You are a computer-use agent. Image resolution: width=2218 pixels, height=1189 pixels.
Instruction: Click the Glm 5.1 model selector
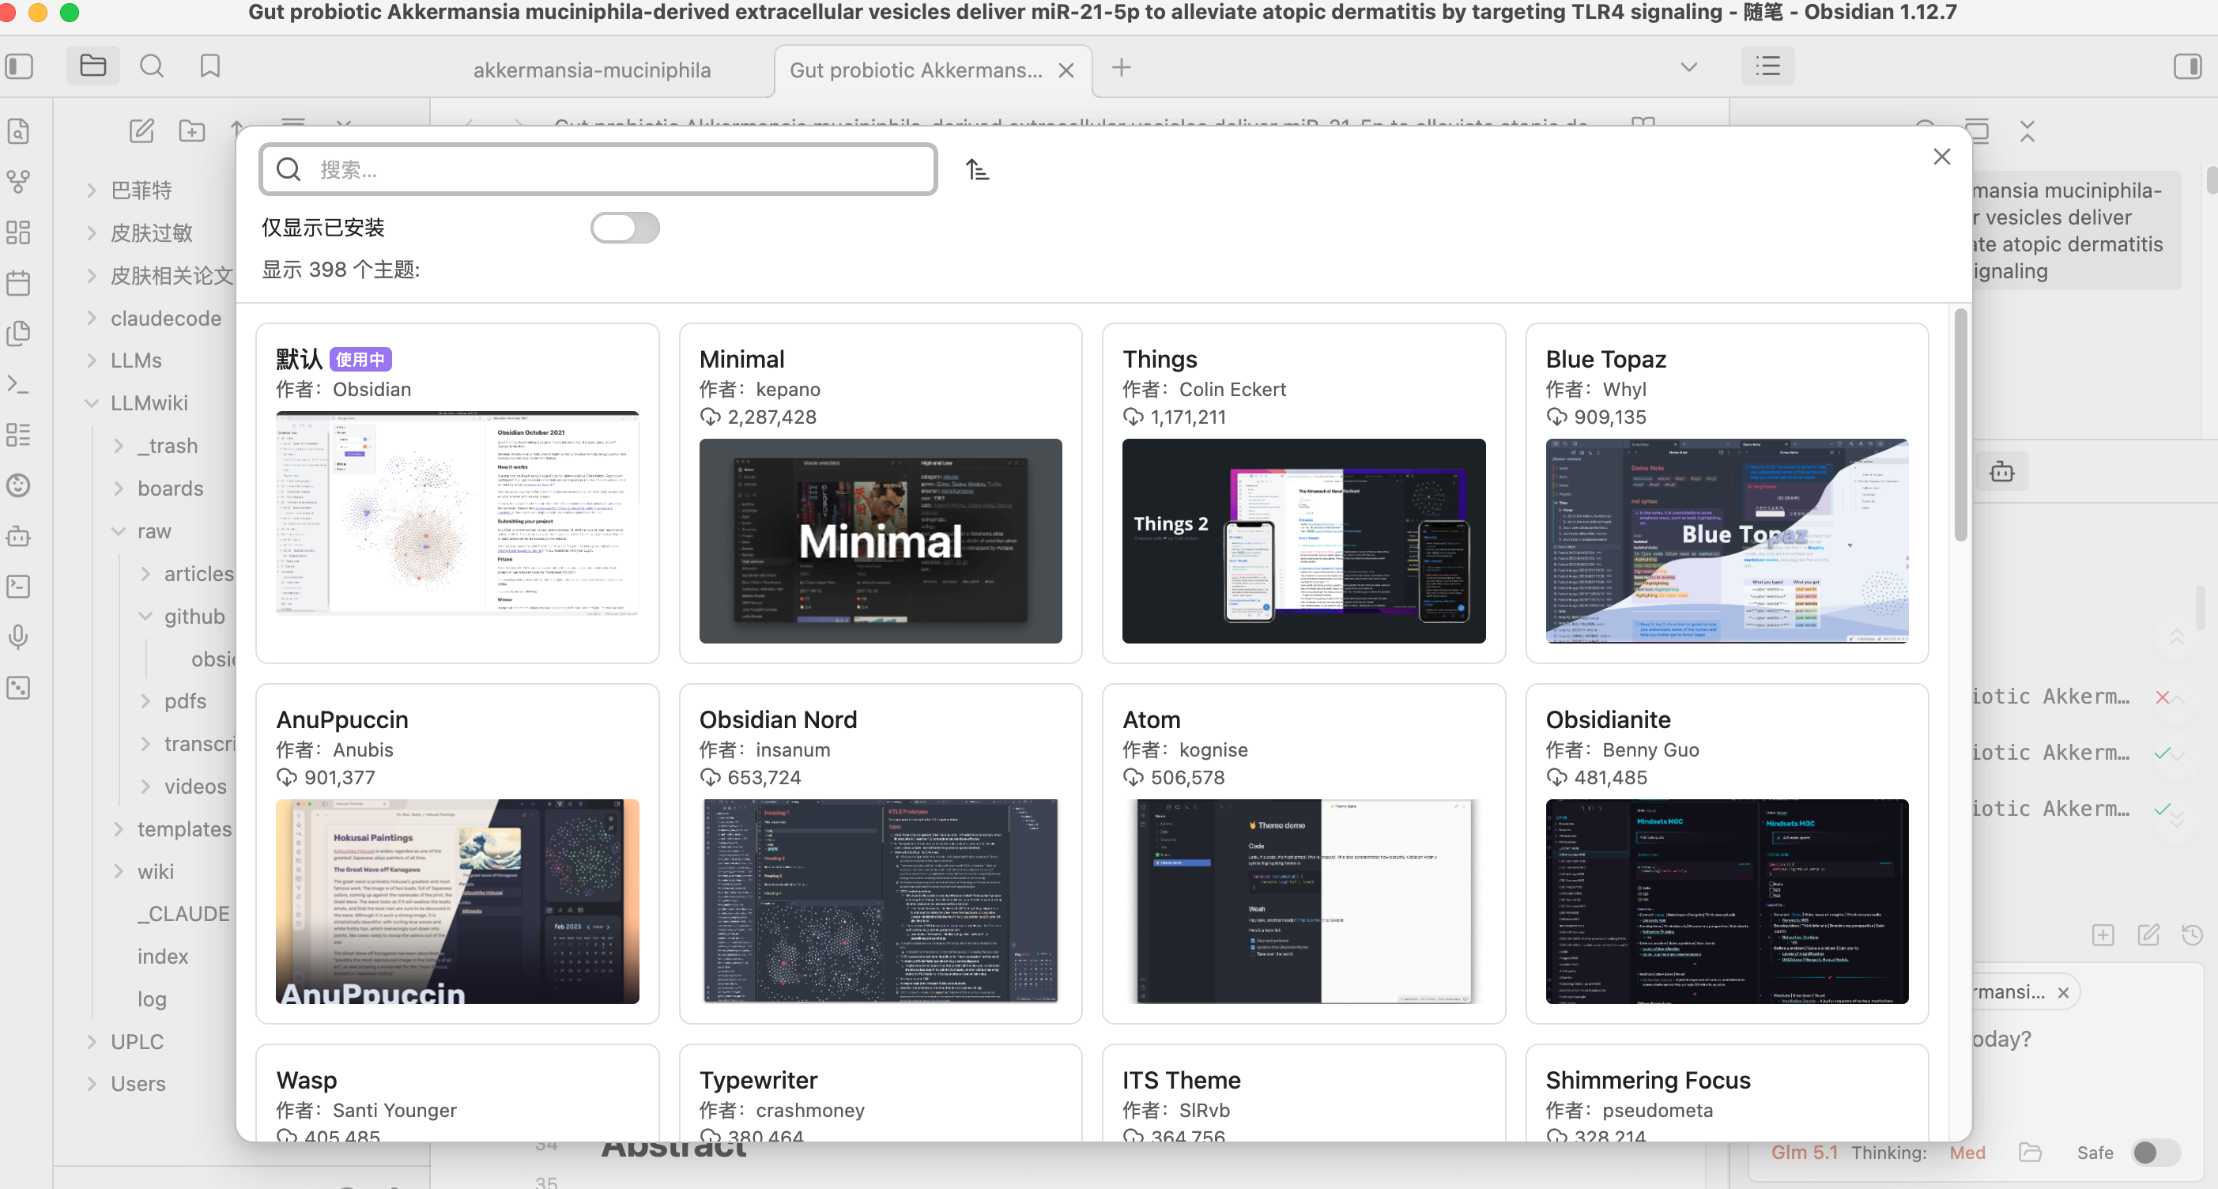pyautogui.click(x=1804, y=1152)
